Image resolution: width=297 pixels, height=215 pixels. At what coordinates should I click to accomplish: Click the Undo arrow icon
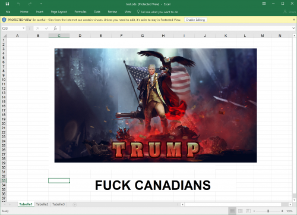(x=18, y=4)
